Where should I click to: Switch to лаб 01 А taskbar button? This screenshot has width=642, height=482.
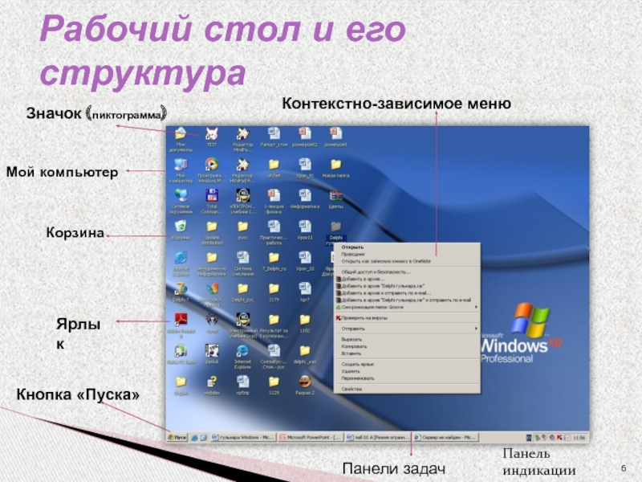[x=377, y=437]
